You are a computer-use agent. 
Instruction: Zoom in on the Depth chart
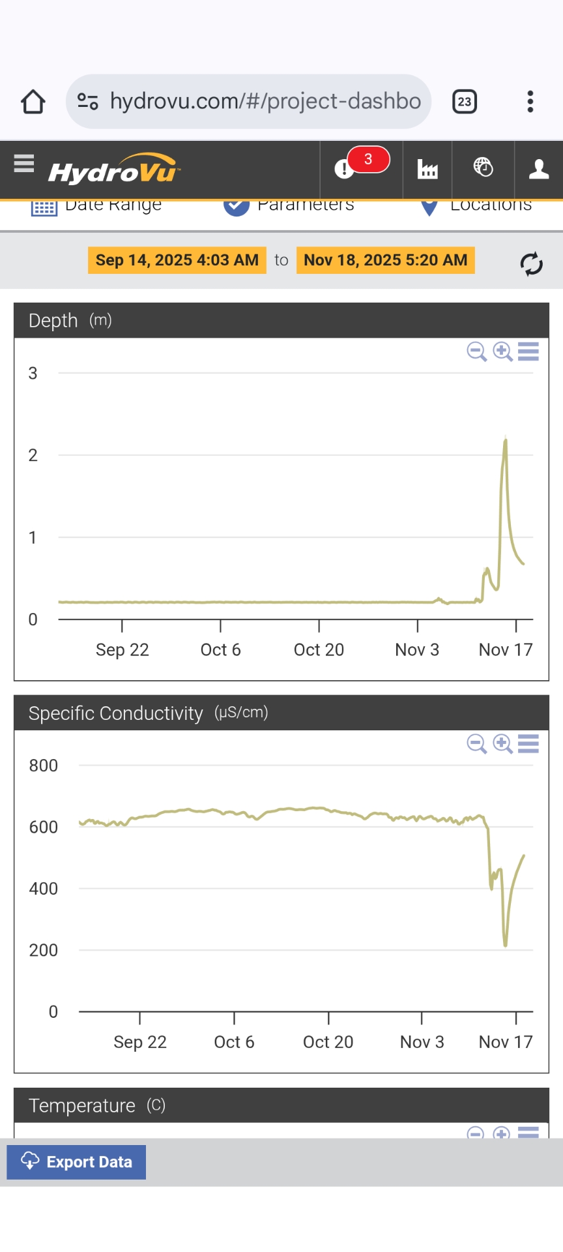(502, 351)
